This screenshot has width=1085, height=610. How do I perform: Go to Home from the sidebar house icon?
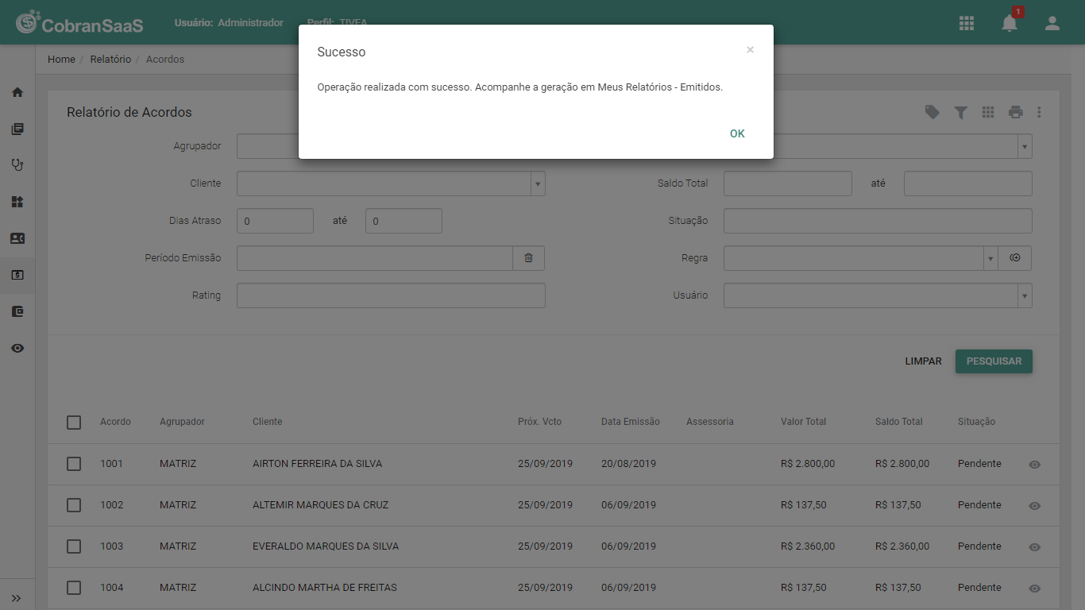(17, 92)
